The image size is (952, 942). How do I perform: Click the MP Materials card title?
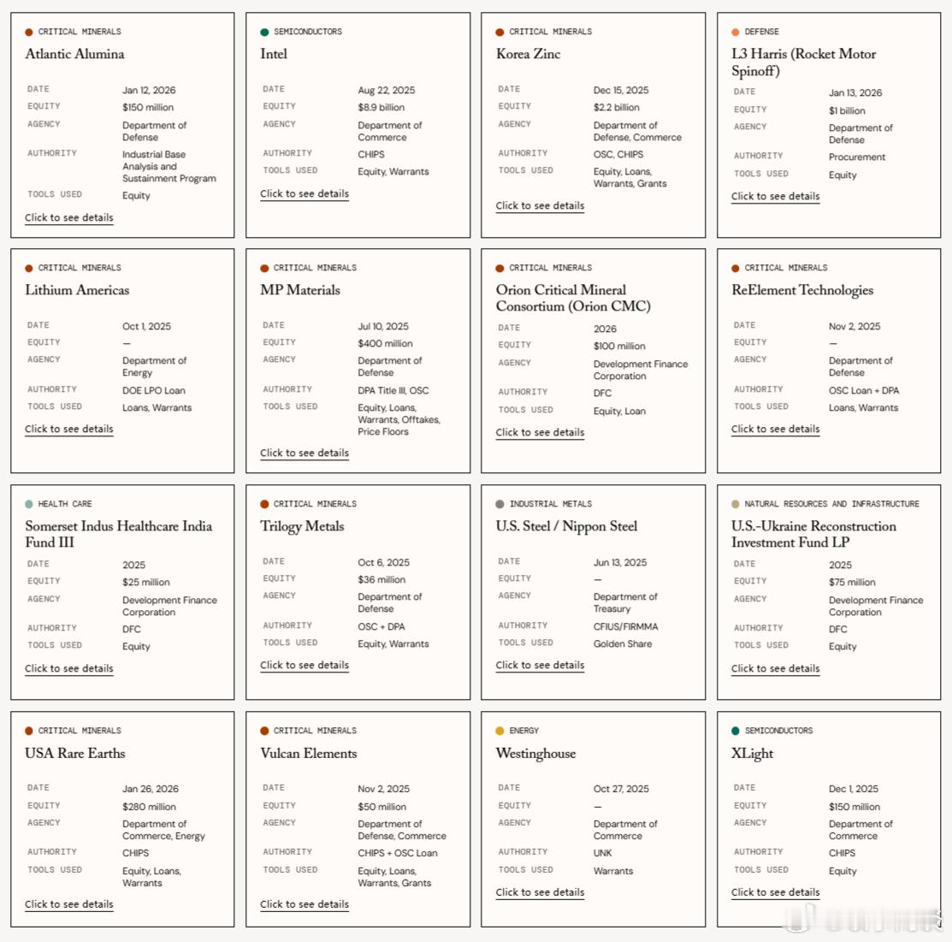pos(300,290)
